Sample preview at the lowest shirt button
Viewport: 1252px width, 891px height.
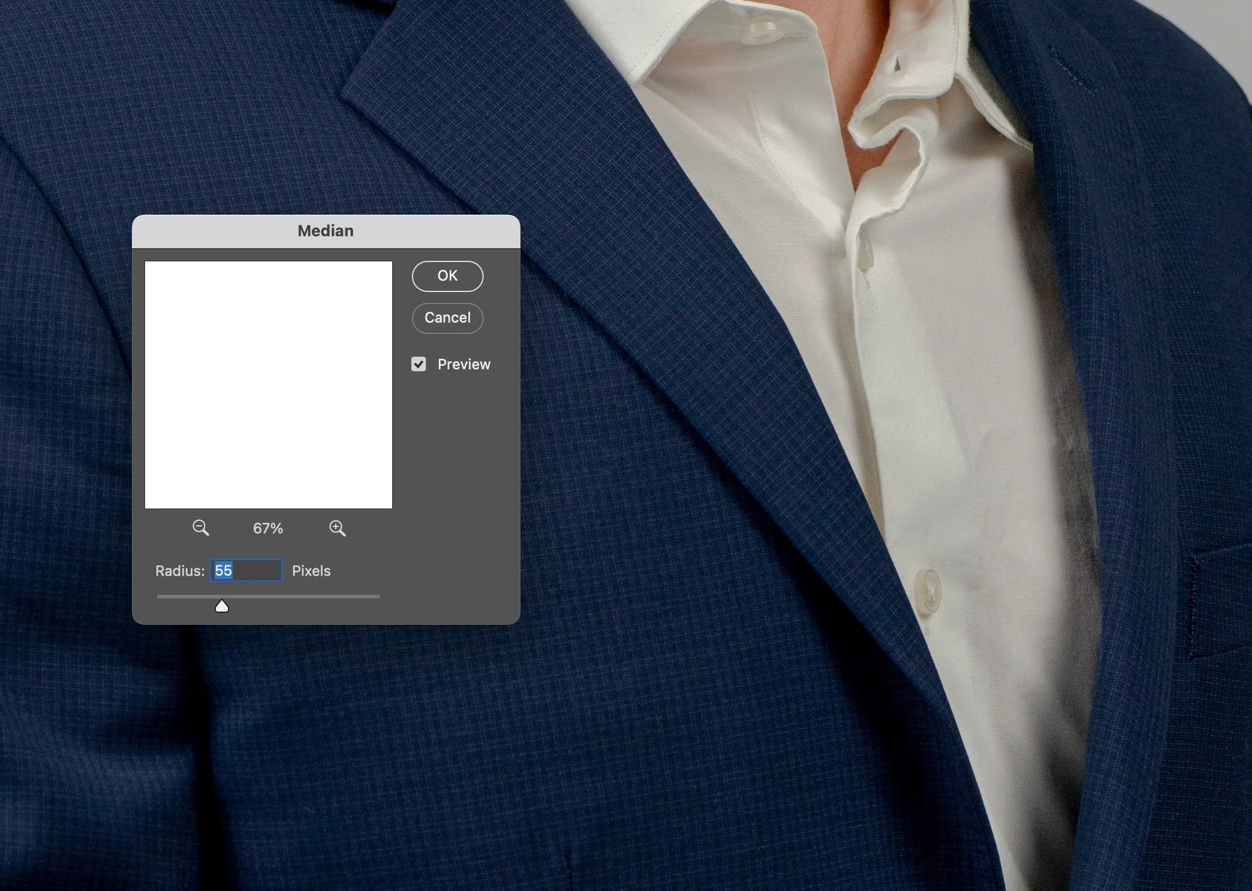click(x=928, y=591)
